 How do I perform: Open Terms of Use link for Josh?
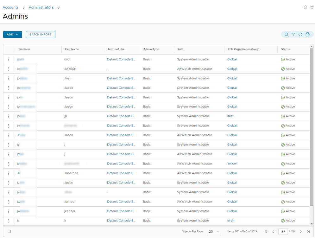tap(121, 78)
